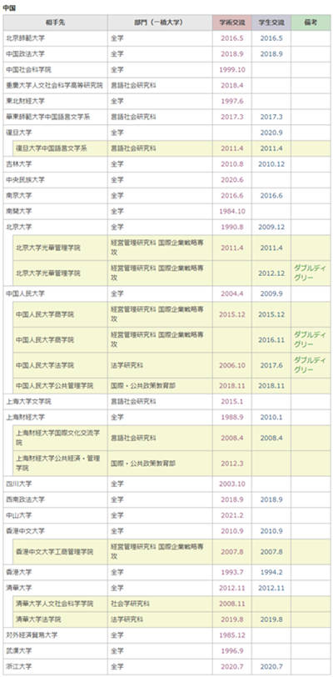The height and width of the screenshot is (677, 333).
Task: Select the 武漢大学 partner cell
Action: point(55,650)
